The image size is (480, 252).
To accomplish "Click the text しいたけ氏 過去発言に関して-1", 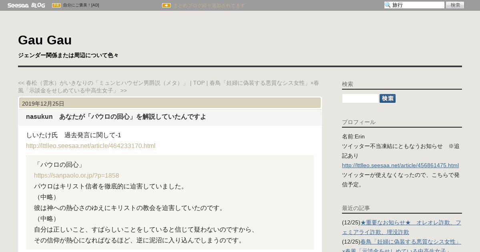I will click(74, 135).
